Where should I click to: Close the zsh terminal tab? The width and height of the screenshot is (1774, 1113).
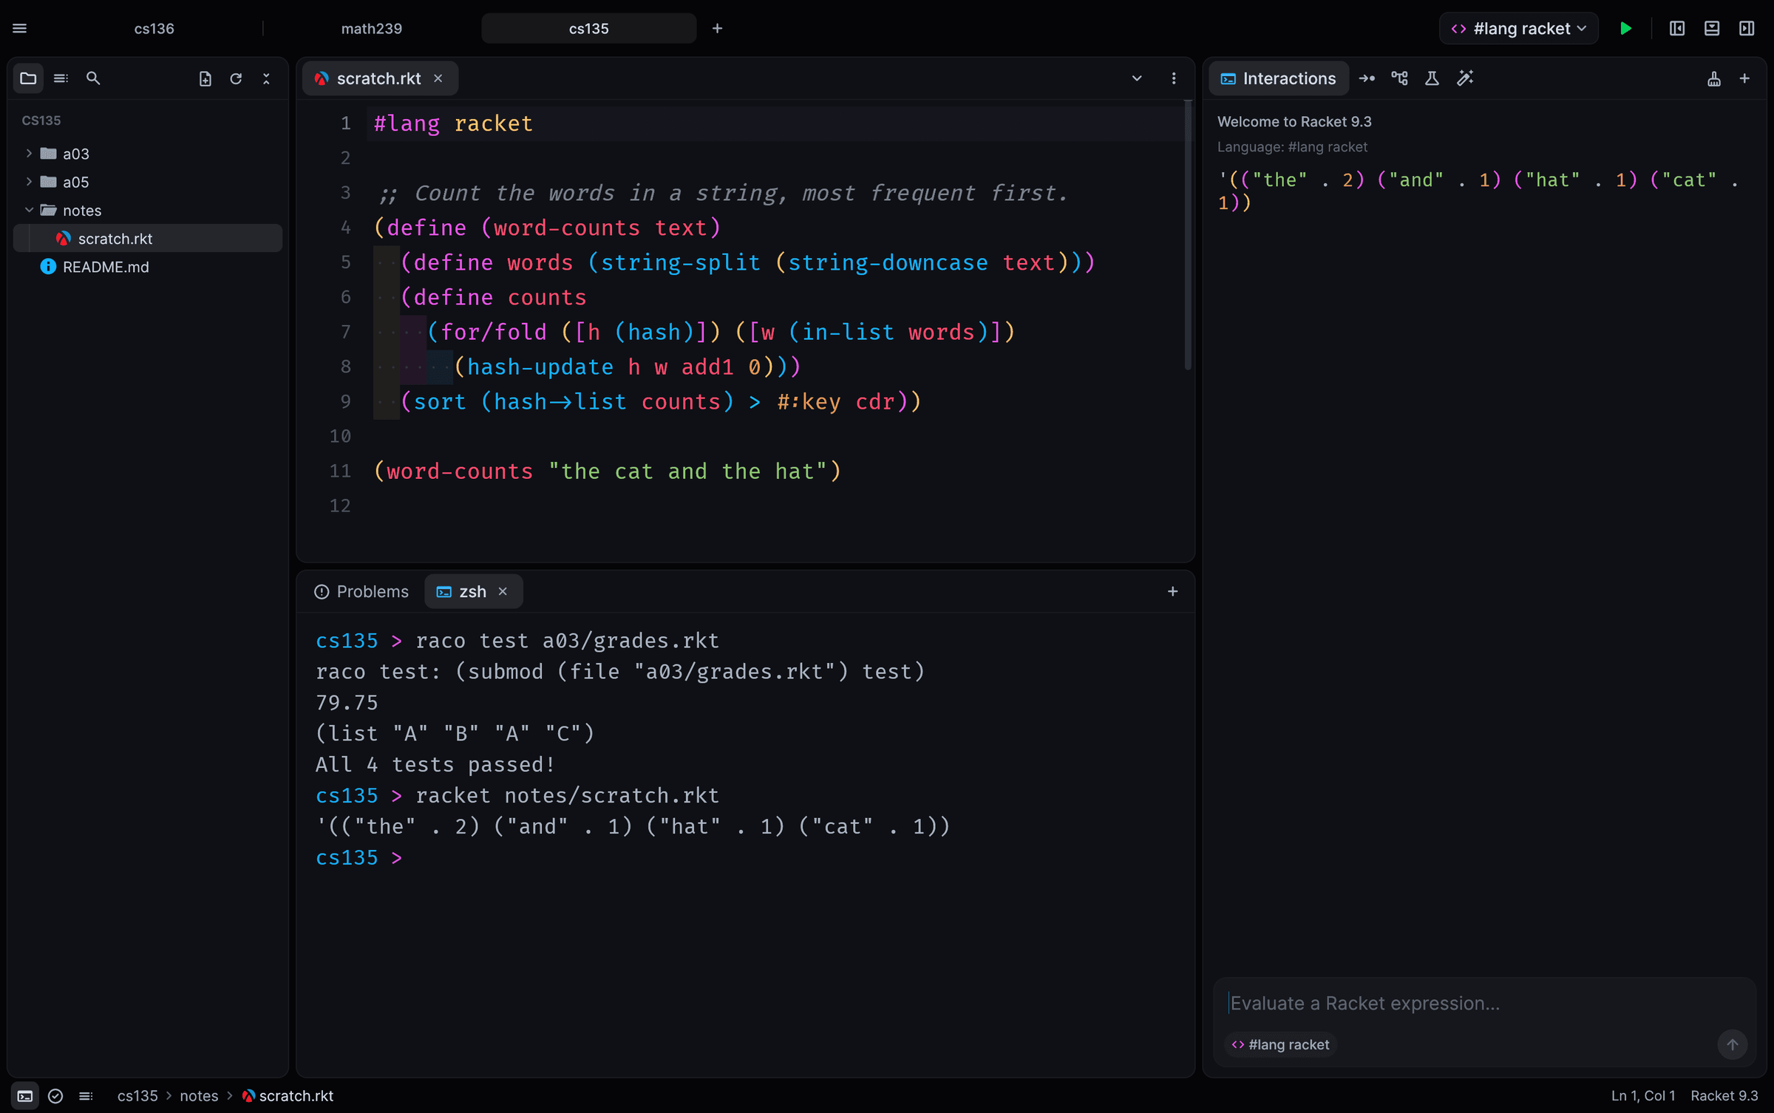[503, 592]
